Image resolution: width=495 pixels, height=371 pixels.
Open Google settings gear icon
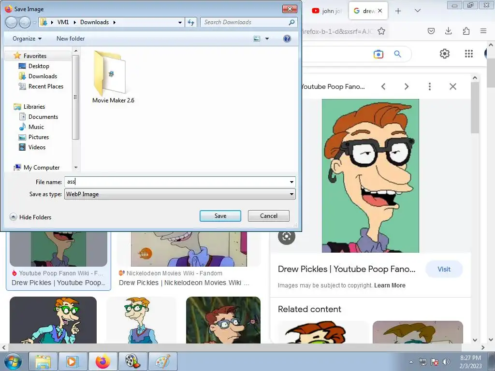[445, 54]
